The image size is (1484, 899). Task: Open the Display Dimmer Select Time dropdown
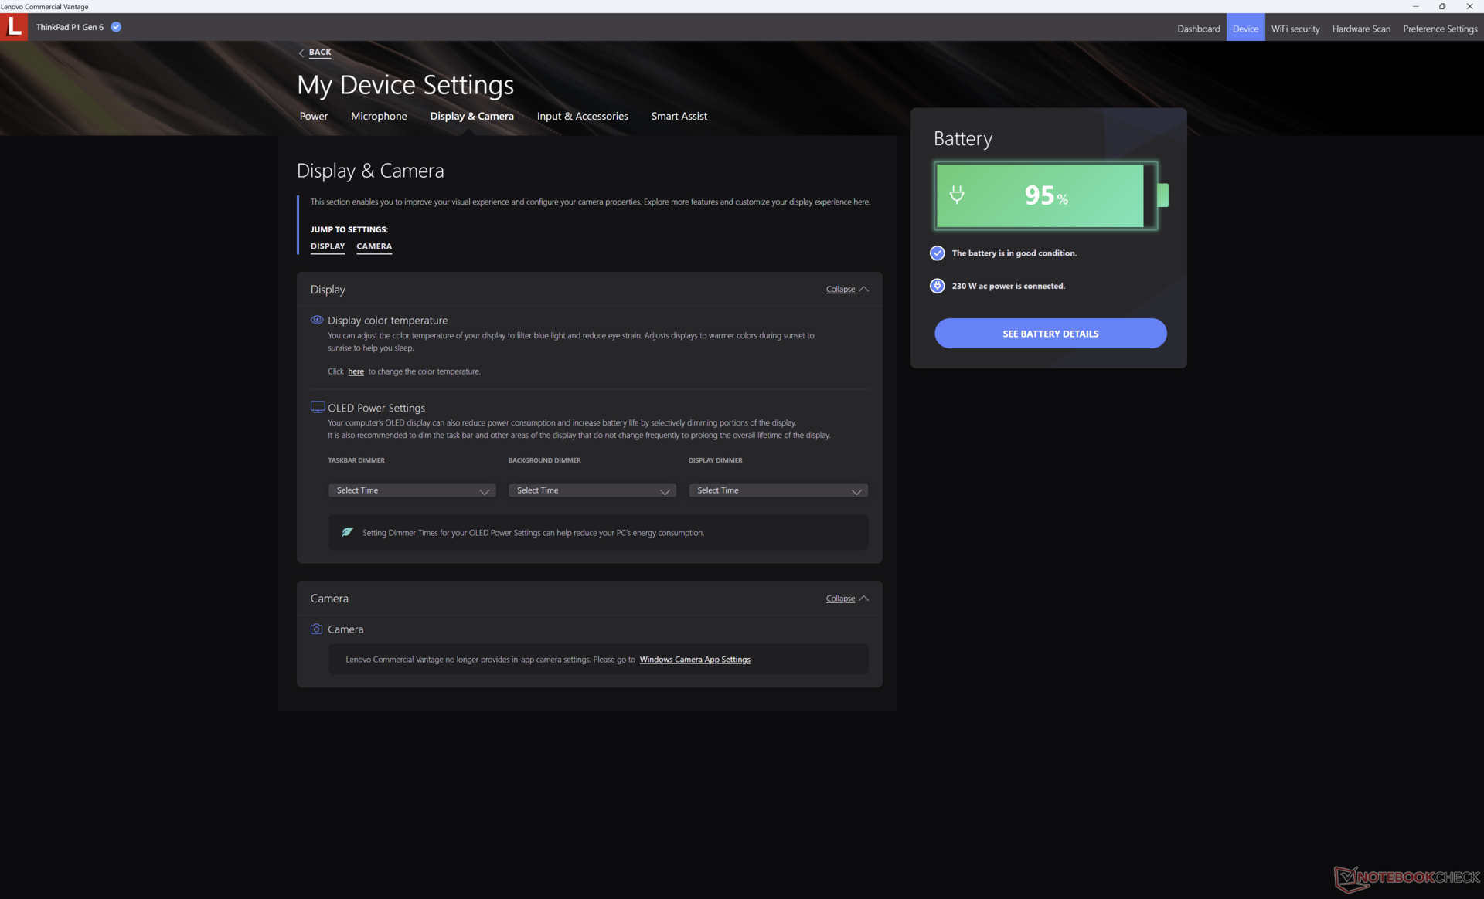[778, 490]
